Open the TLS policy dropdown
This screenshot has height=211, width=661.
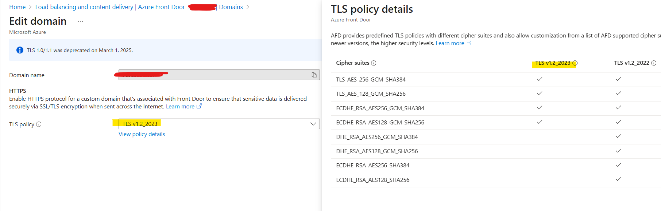click(x=219, y=124)
